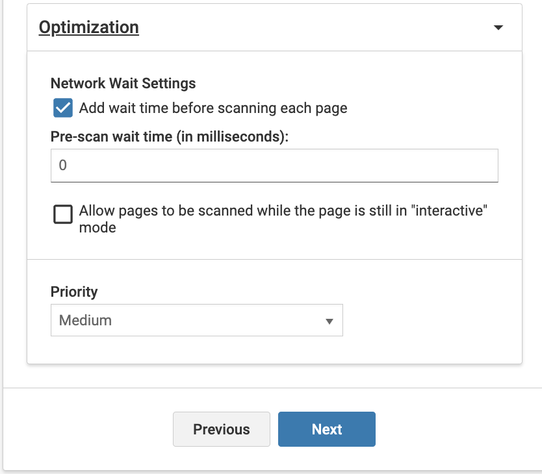This screenshot has width=542, height=474.
Task: Click the underlined Optimization heading link
Action: pyautogui.click(x=89, y=27)
